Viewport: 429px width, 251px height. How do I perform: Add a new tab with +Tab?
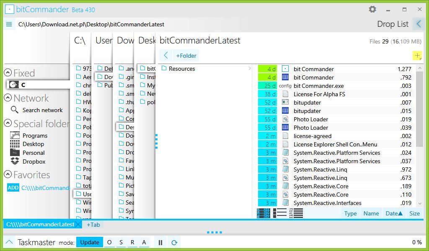pos(93,225)
